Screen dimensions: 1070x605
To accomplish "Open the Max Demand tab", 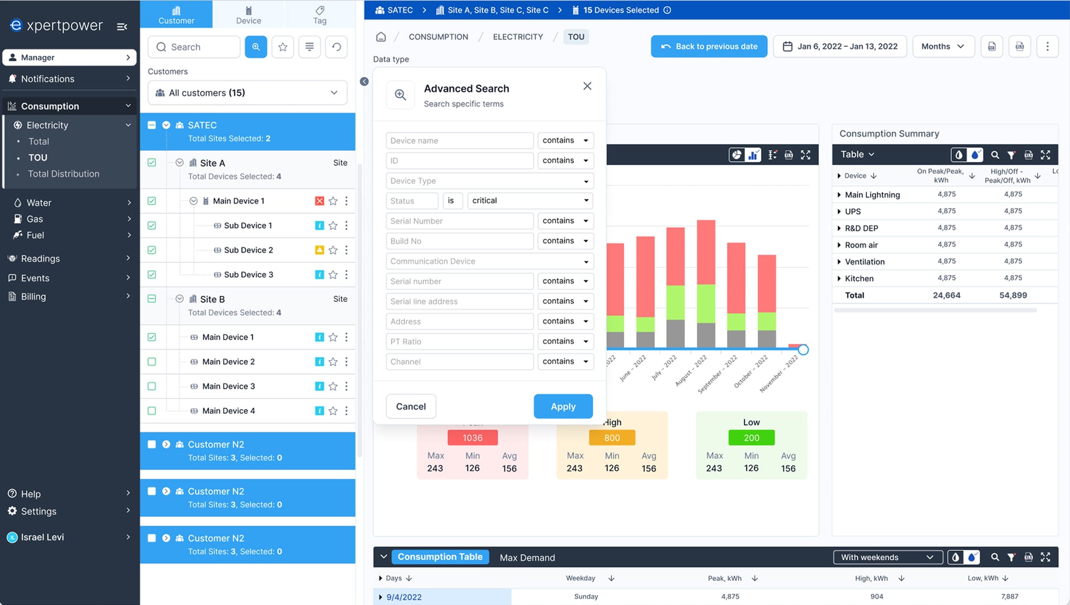I will [527, 557].
